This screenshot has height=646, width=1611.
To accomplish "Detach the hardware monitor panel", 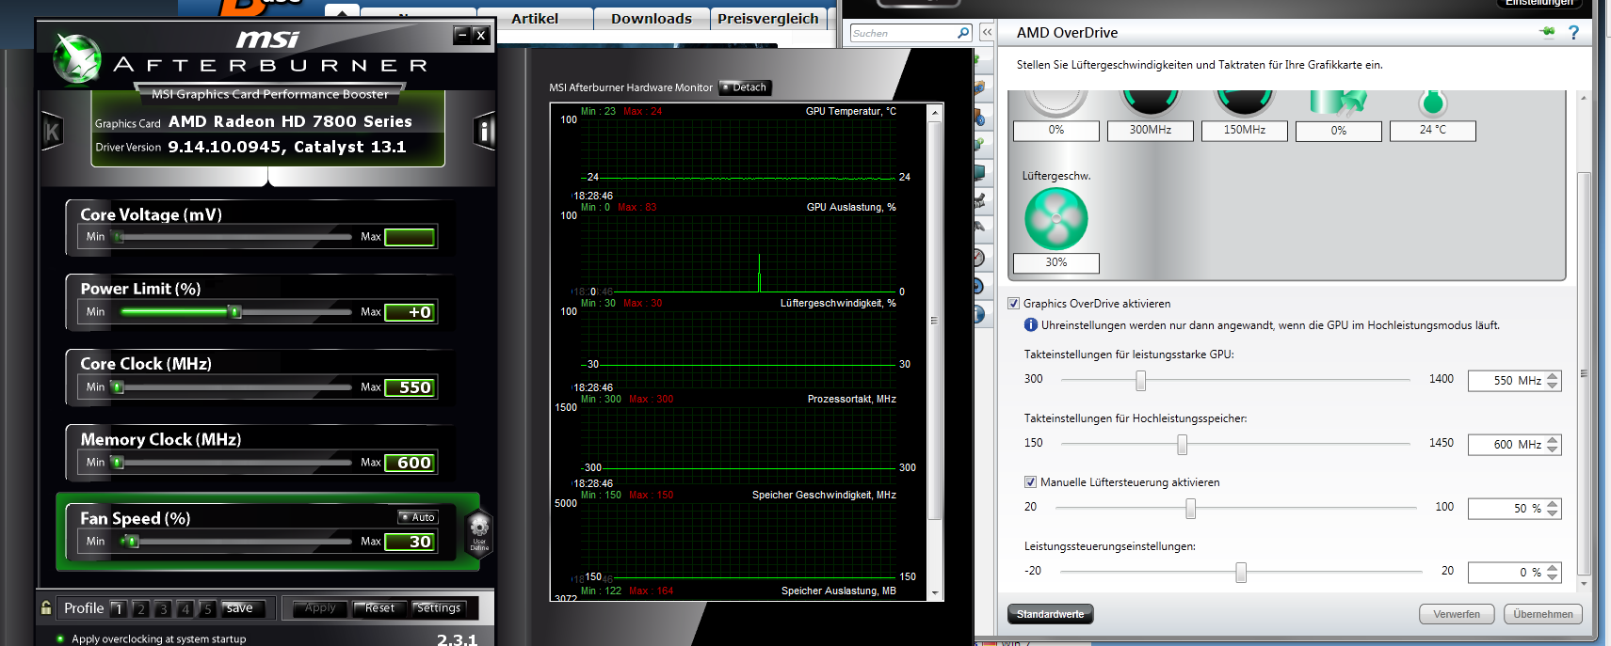I will [746, 87].
